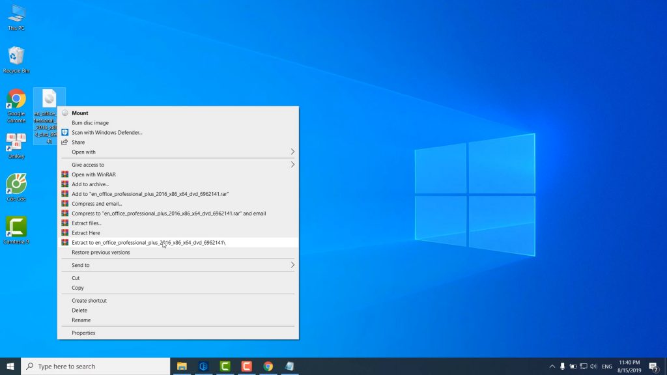Click the battery tray icon
Image resolution: width=667 pixels, height=375 pixels.
point(573,366)
